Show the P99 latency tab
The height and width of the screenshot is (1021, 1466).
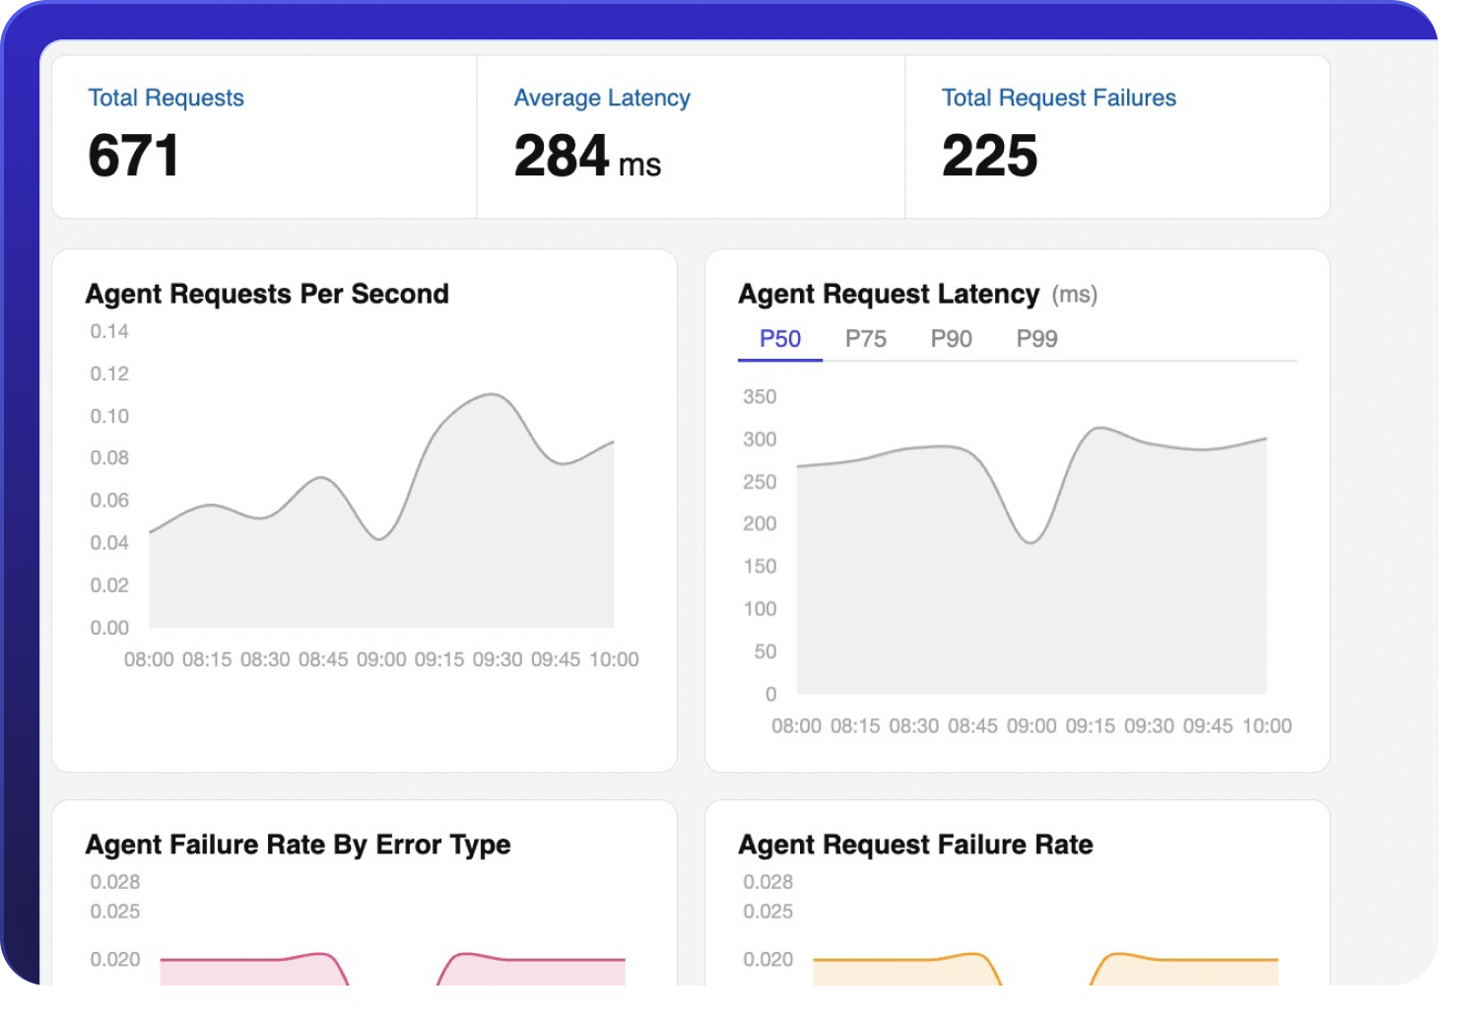(x=1037, y=339)
